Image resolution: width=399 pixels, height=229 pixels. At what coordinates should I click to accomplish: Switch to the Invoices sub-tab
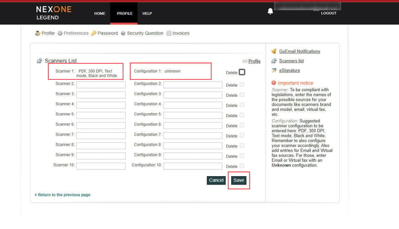tap(180, 33)
